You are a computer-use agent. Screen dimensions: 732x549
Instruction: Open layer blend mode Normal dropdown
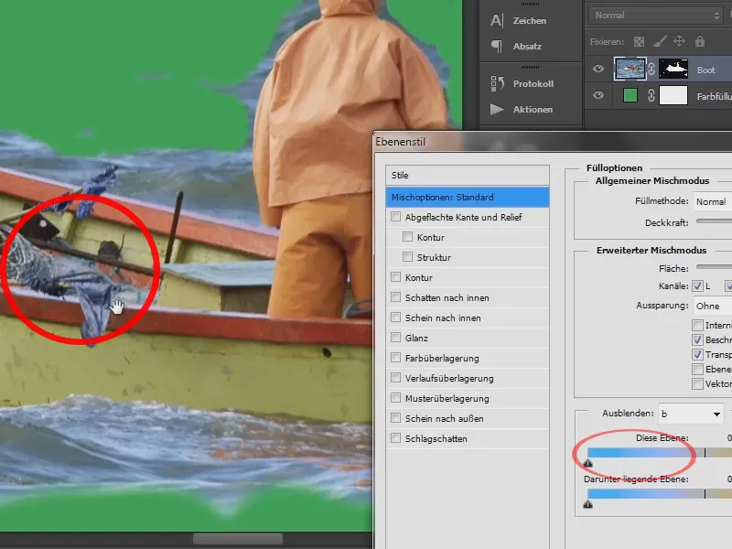(x=656, y=16)
